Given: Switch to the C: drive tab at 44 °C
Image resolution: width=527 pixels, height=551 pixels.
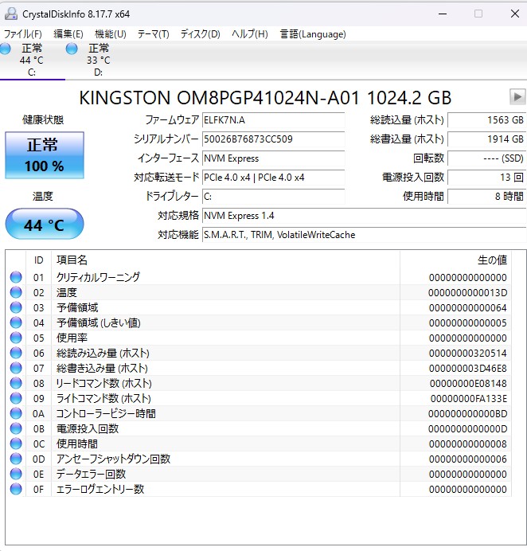Looking at the screenshot, I should click(x=32, y=60).
